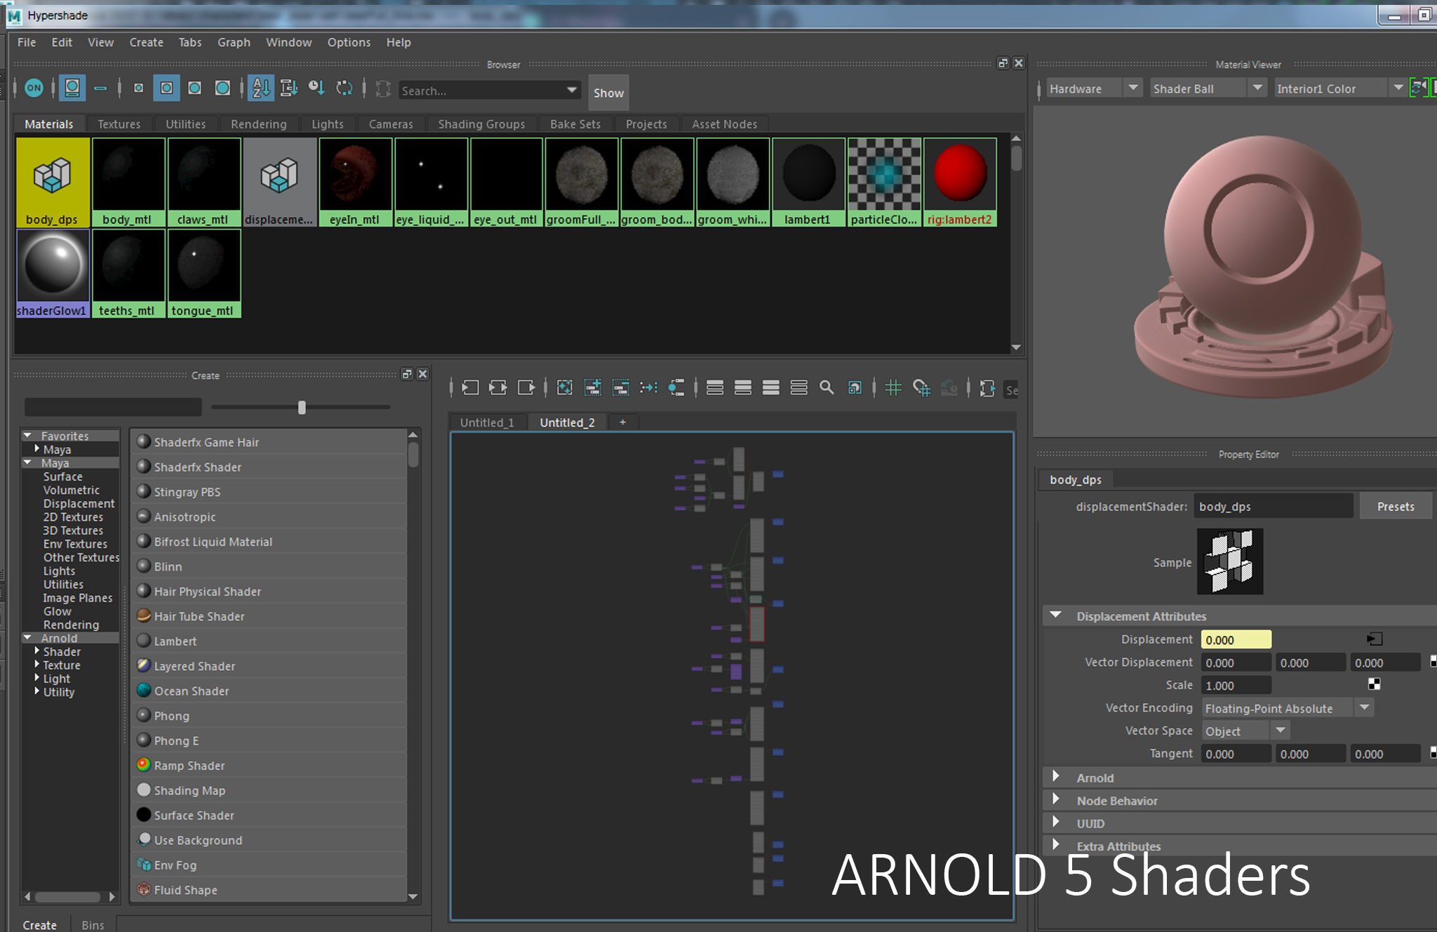Switch to the Textures tab in Browser
This screenshot has height=932, width=1437.
tap(119, 124)
